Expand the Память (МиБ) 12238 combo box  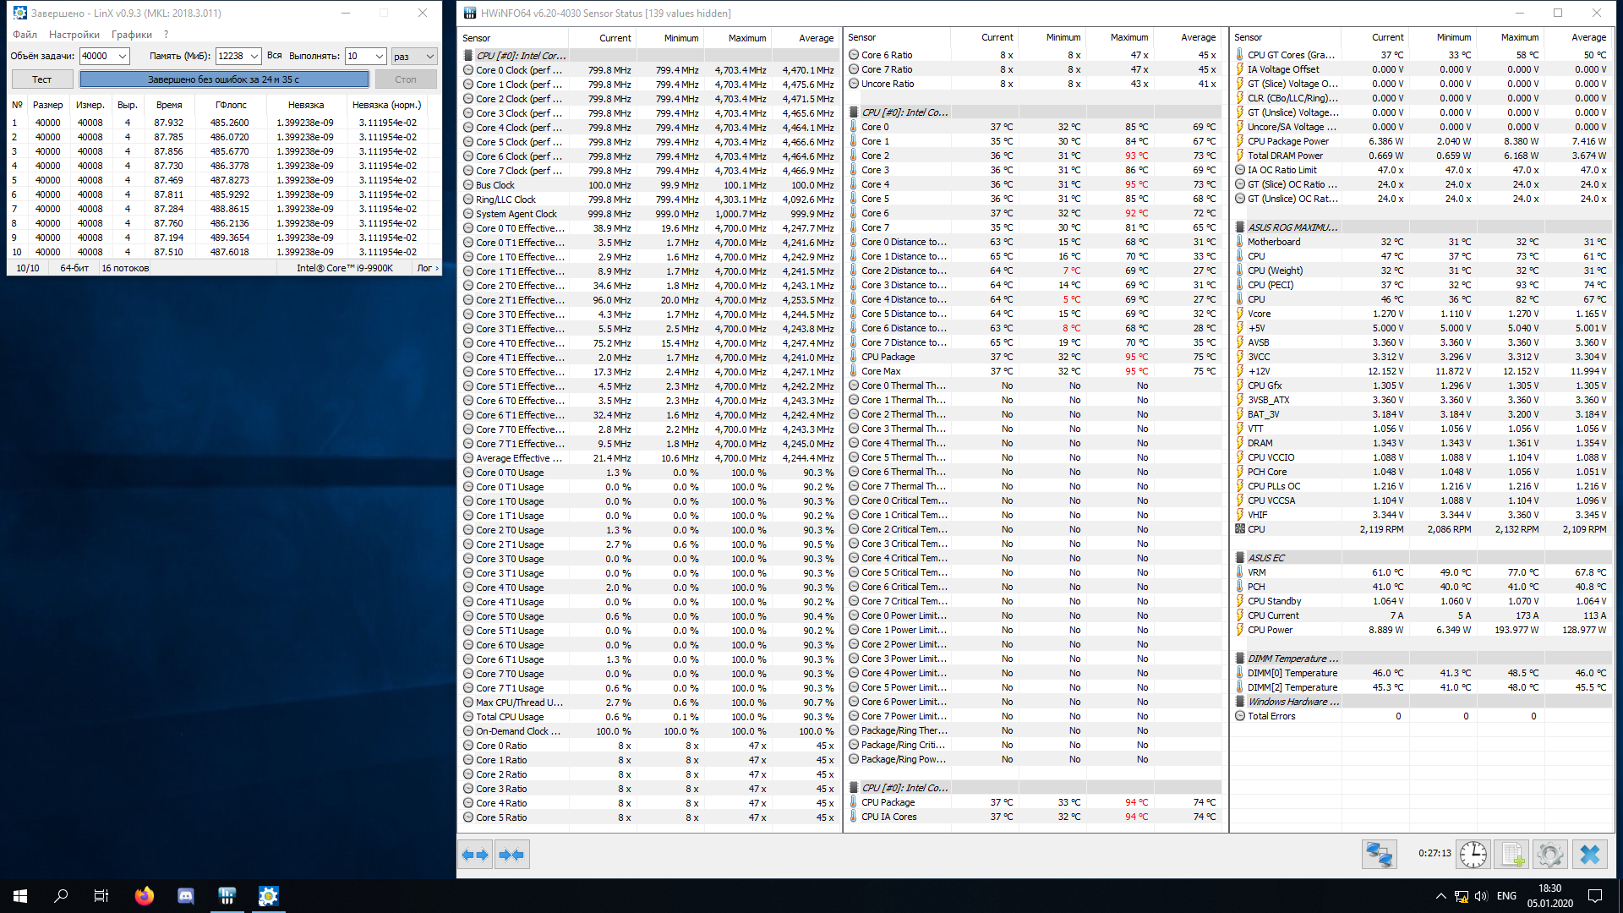click(254, 56)
